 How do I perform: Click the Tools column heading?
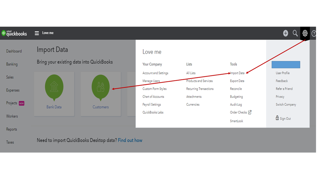pos(233,64)
